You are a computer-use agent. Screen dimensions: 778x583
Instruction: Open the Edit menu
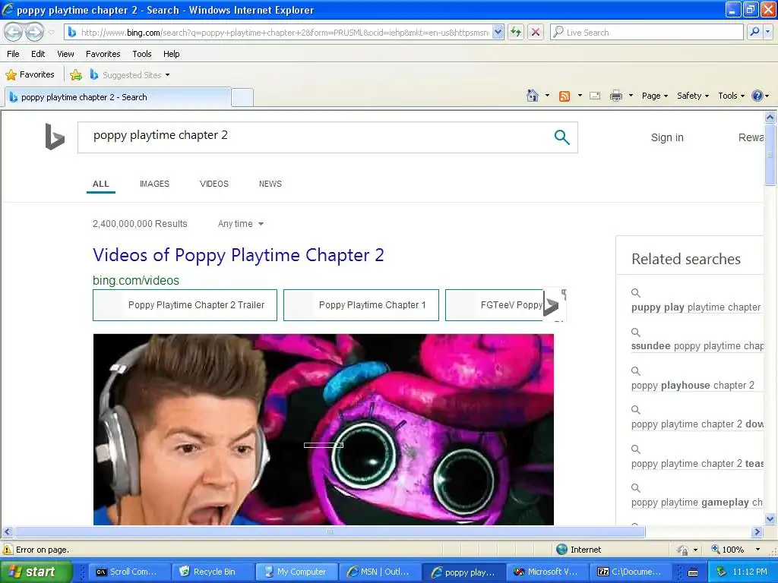(38, 54)
